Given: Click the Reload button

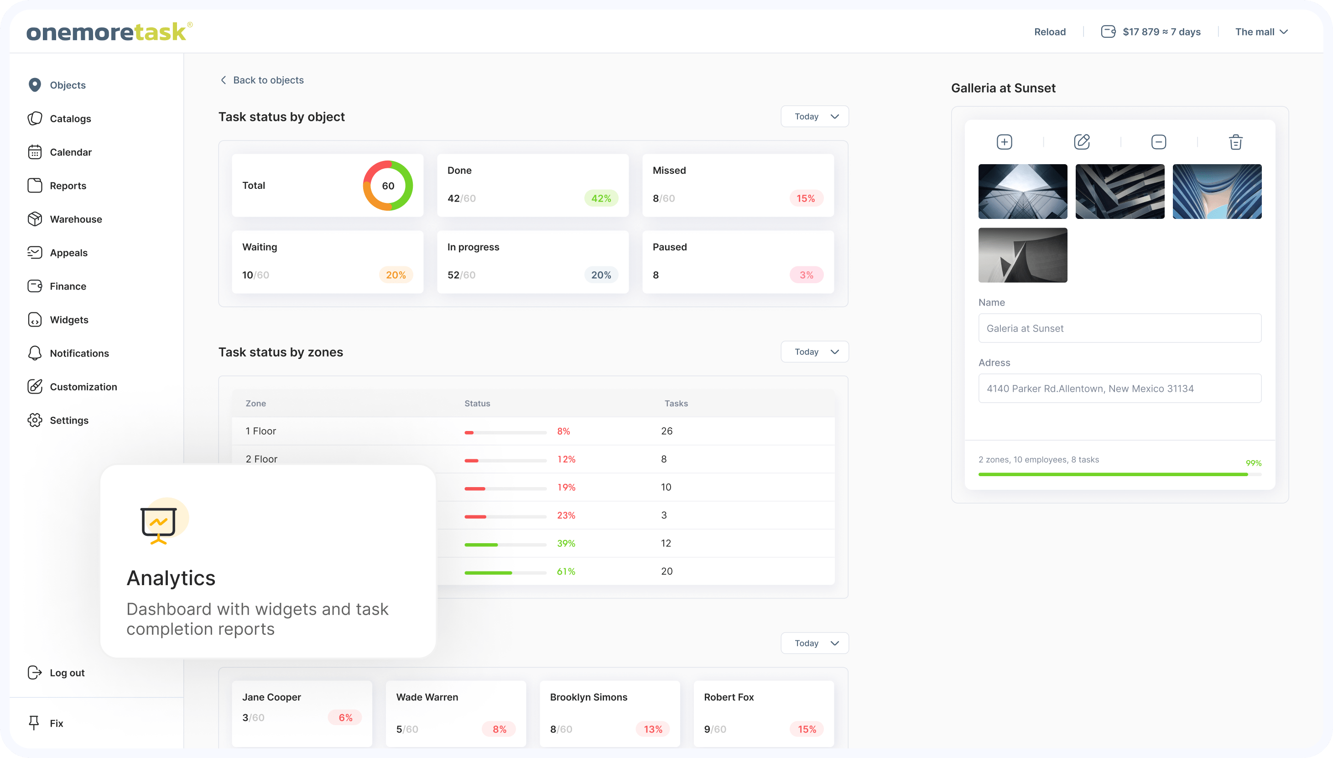Looking at the screenshot, I should 1049,32.
